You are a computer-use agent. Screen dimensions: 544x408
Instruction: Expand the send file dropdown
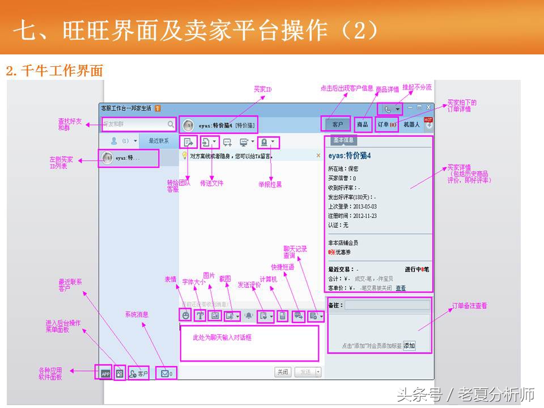tap(215, 142)
